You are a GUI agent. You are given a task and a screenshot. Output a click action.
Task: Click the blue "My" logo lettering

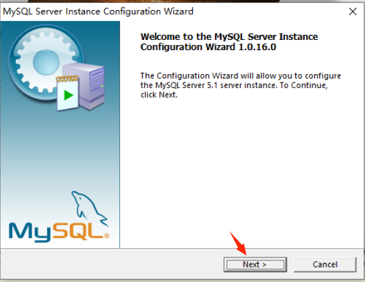click(30, 232)
